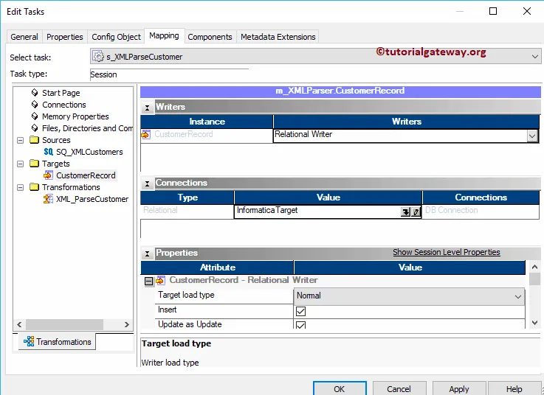Open the Relational Writer dropdown
This screenshot has width=544, height=395.
pyautogui.click(x=532, y=136)
